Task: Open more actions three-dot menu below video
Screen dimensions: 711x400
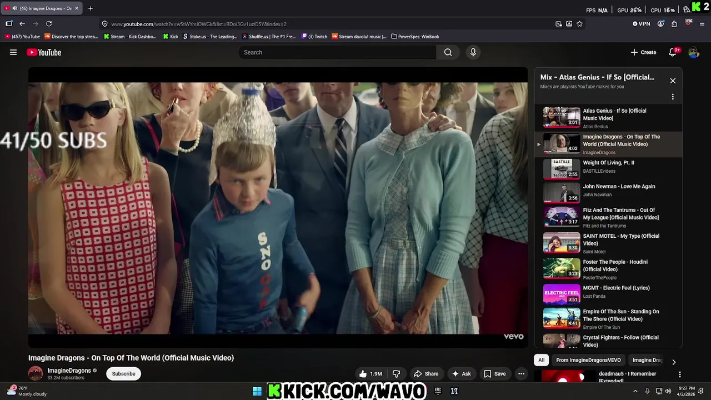Action: [521, 374]
